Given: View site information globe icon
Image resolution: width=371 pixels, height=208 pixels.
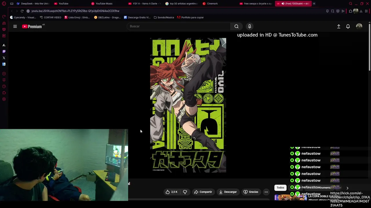Looking at the screenshot, I should click(x=28, y=11).
